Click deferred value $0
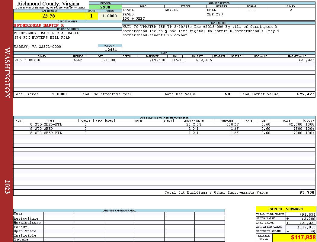The height and width of the screenshot is (242, 317). (x=313, y=231)
